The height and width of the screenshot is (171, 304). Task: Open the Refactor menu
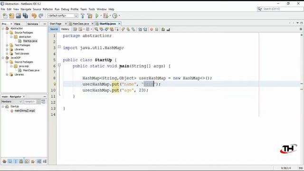click(47, 9)
